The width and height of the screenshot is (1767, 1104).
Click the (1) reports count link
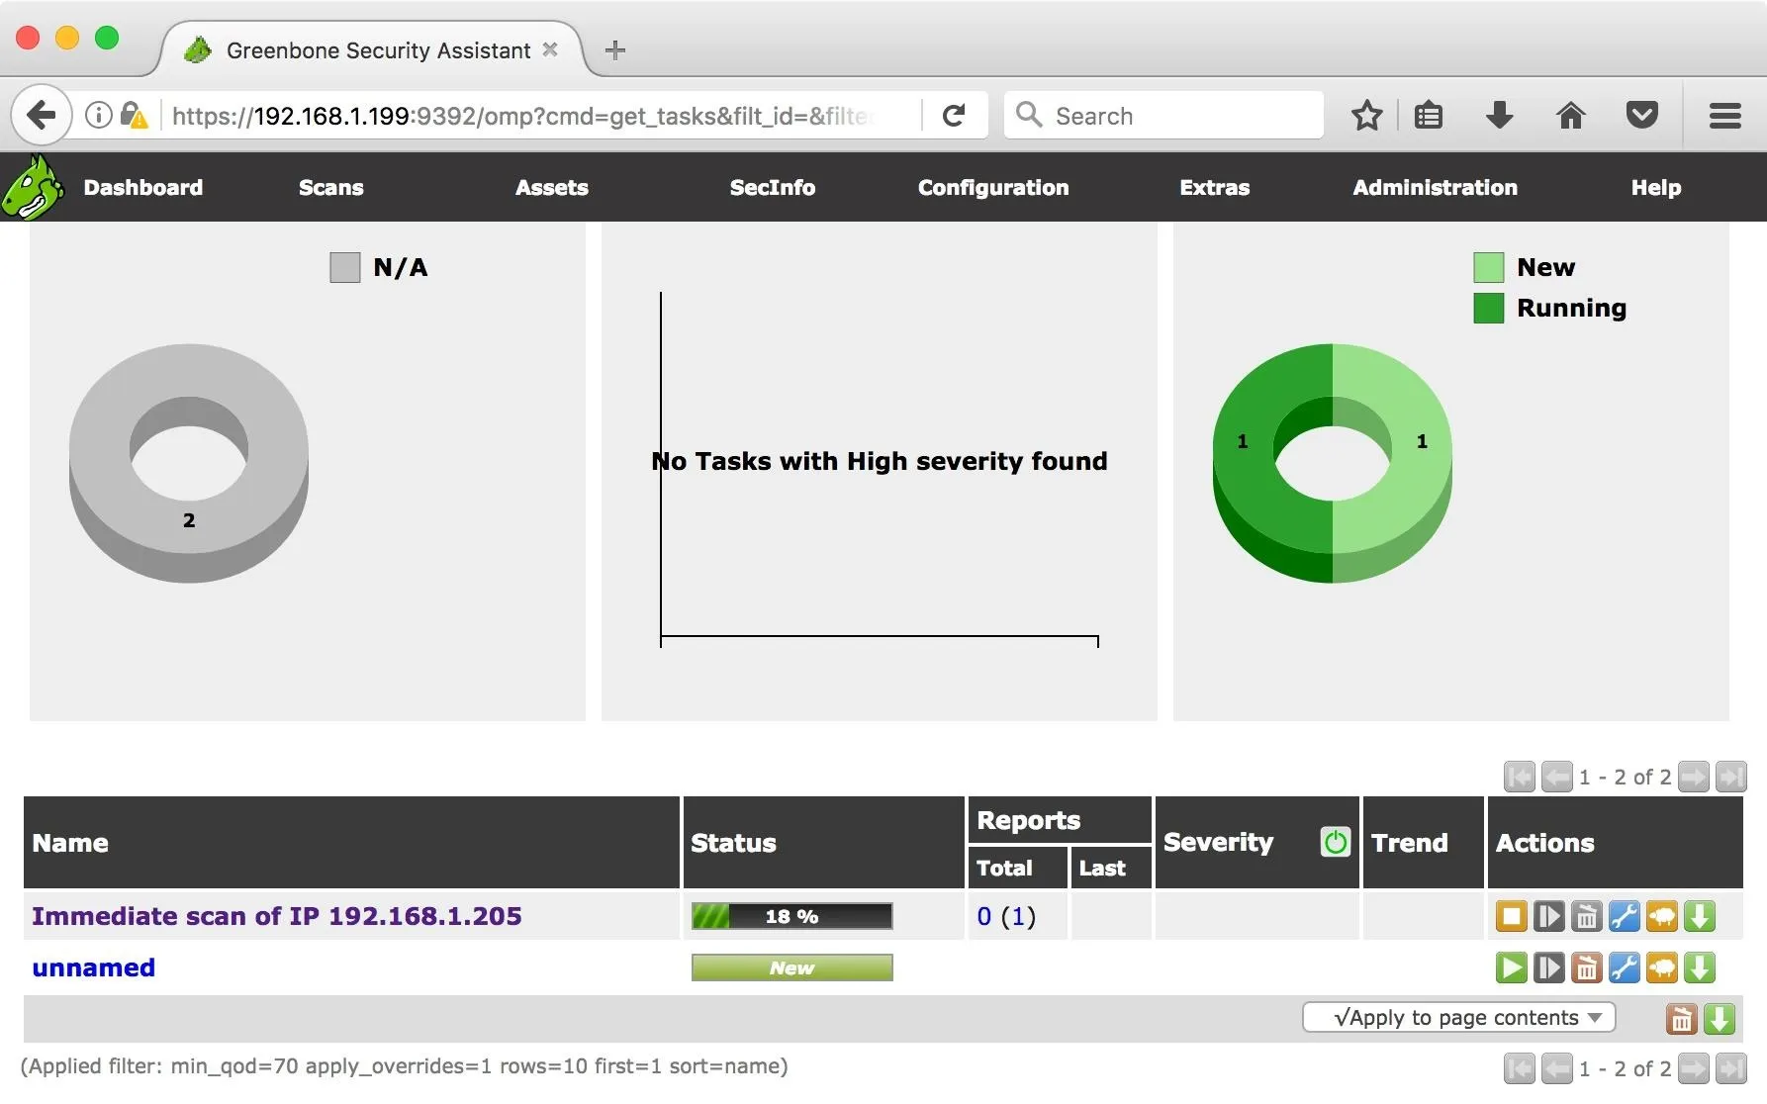click(x=1018, y=916)
